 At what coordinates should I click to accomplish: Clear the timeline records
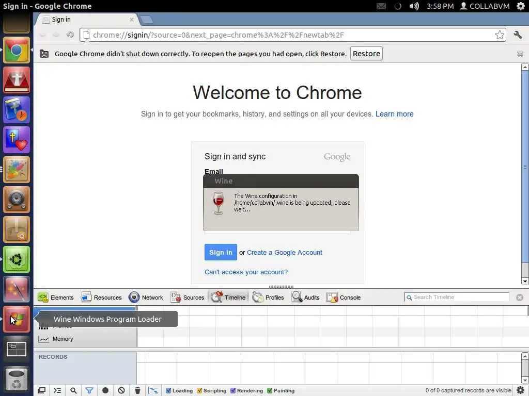(121, 390)
